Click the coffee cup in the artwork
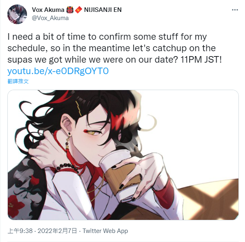 tap(119, 170)
